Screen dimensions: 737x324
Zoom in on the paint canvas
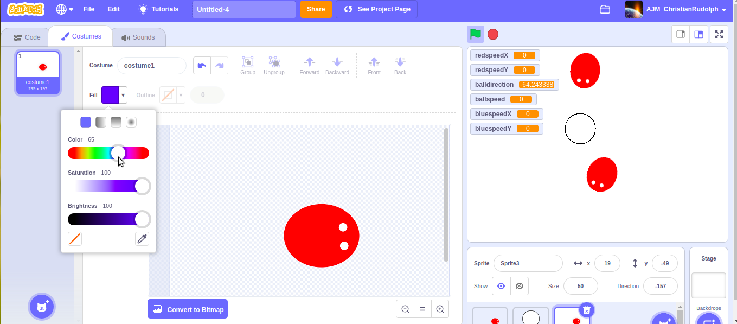tap(440, 308)
